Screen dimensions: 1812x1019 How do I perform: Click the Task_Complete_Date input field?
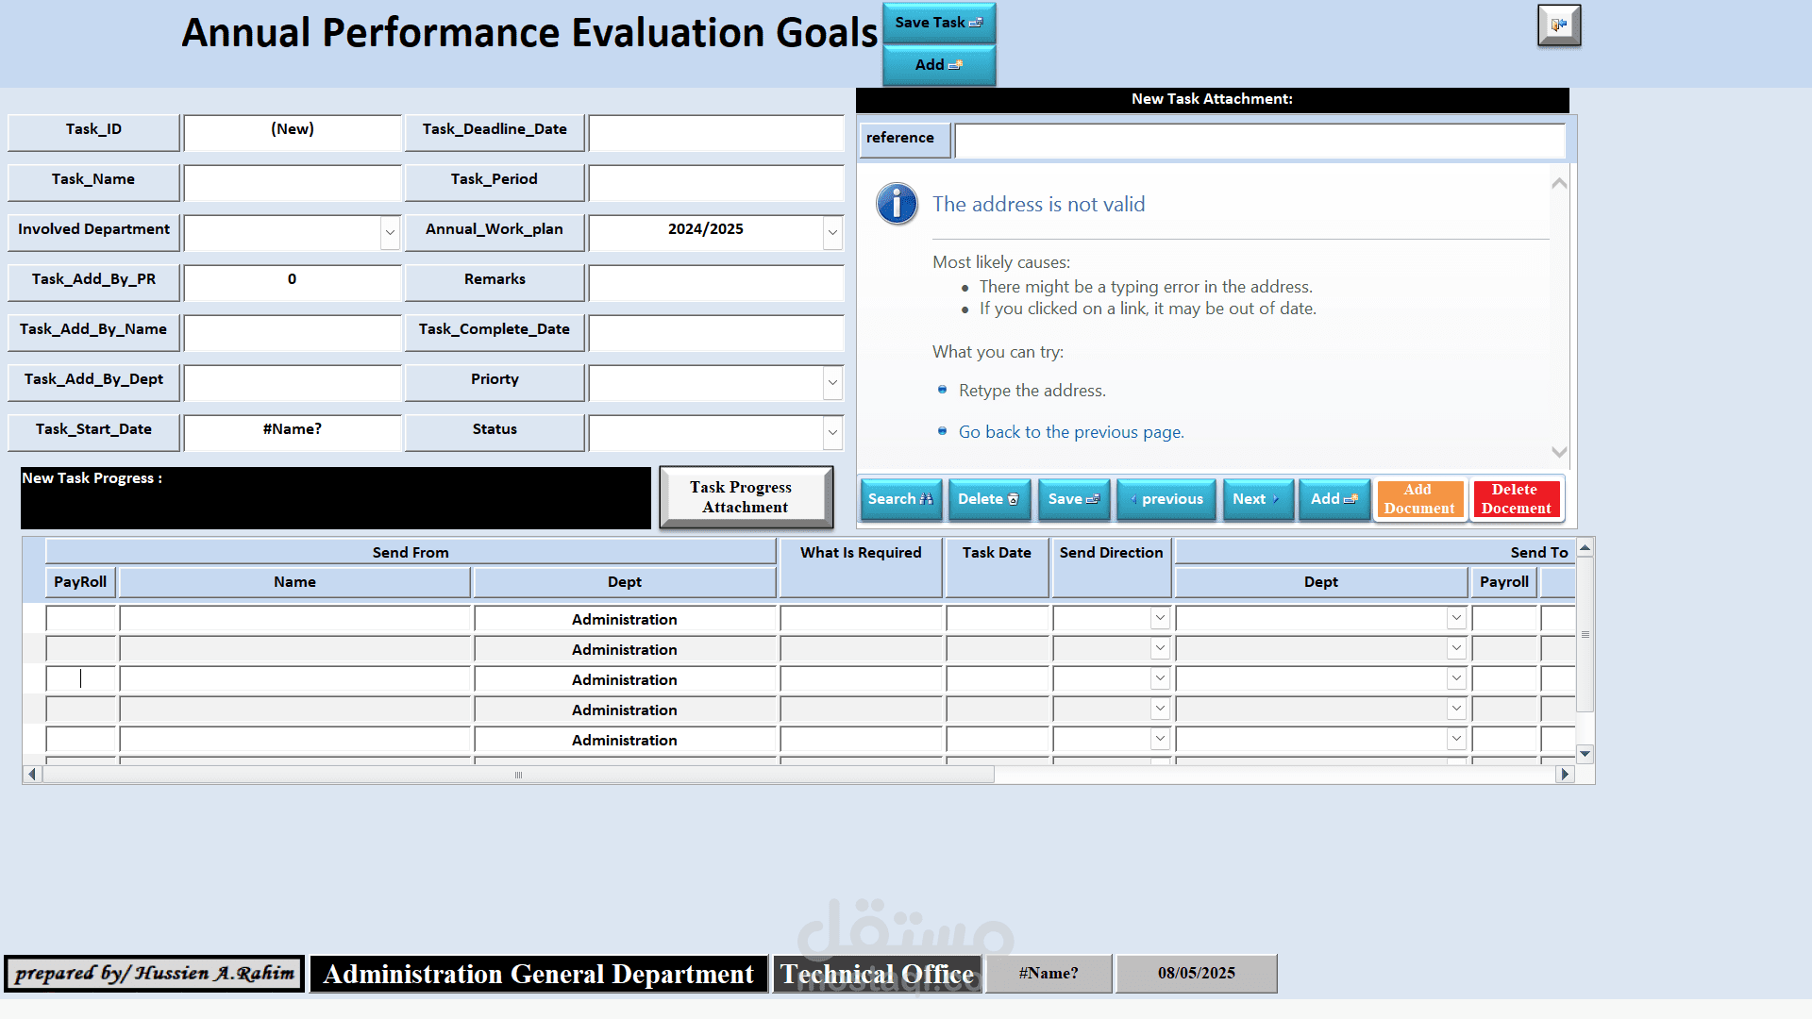point(716,333)
